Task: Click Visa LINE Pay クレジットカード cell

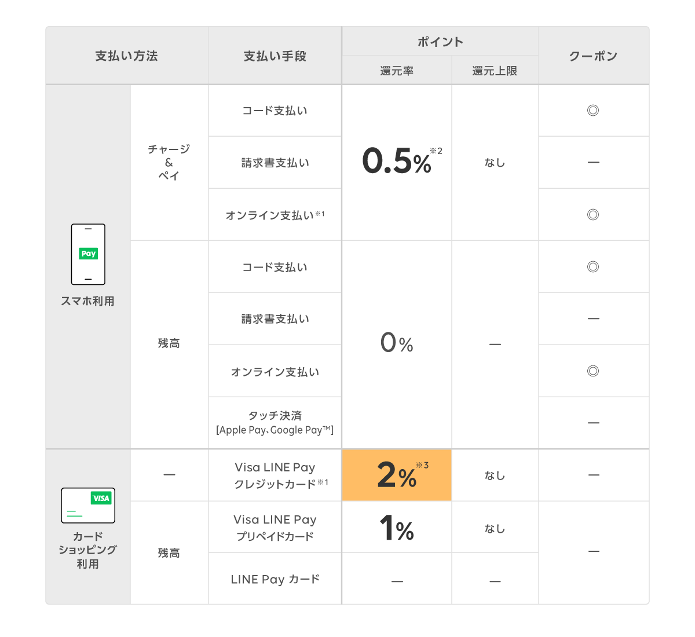Action: (275, 475)
